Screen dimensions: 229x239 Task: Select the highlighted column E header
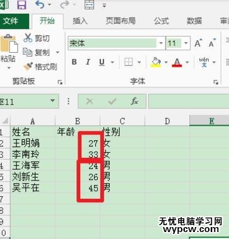coord(209,121)
